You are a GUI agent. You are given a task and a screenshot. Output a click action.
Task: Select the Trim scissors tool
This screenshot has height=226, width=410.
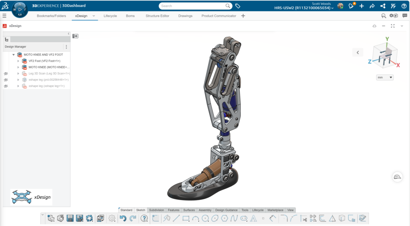(303, 218)
